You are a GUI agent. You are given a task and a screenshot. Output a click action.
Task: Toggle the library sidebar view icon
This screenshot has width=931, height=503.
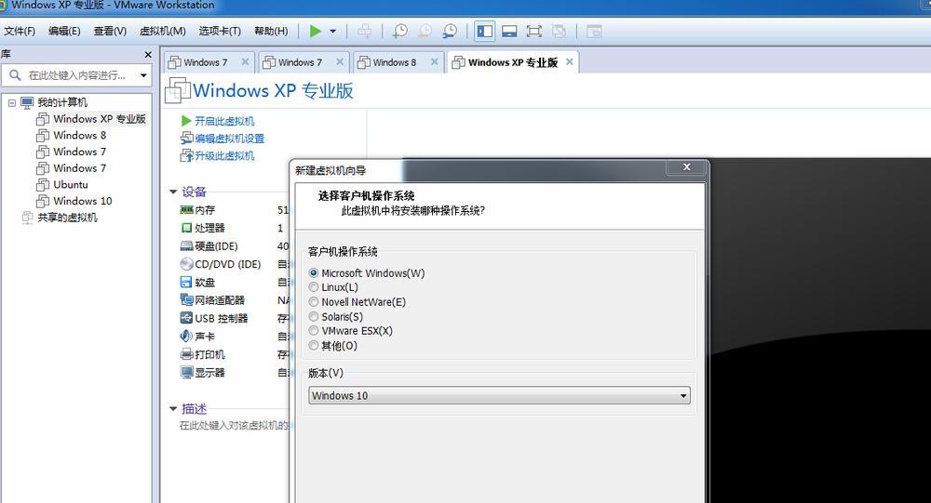[484, 31]
